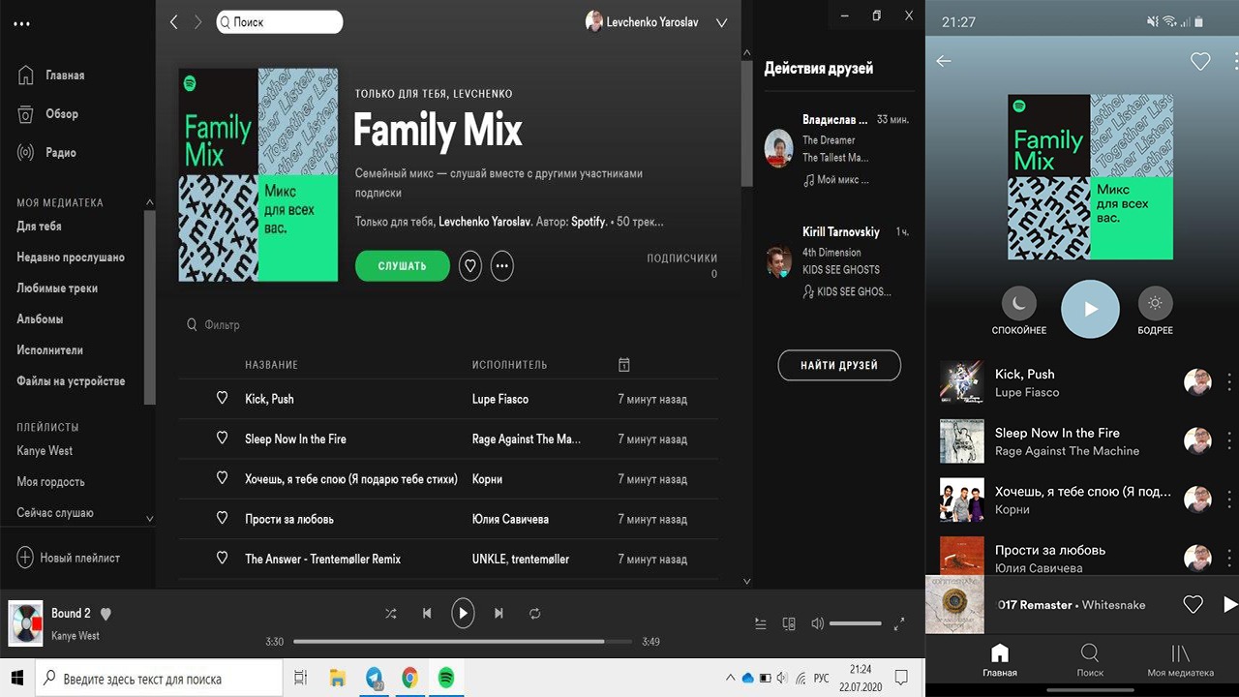Go forward with the desktop navigation arrow
Image resolution: width=1239 pixels, height=697 pixels.
[197, 22]
